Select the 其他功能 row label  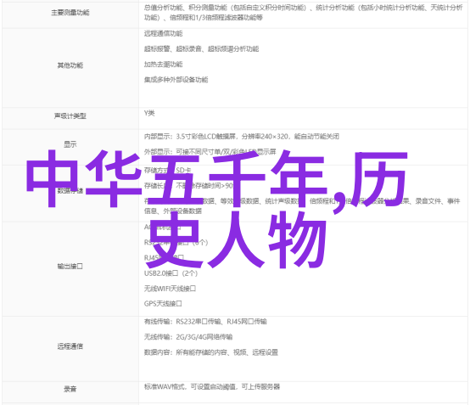pyautogui.click(x=70, y=65)
